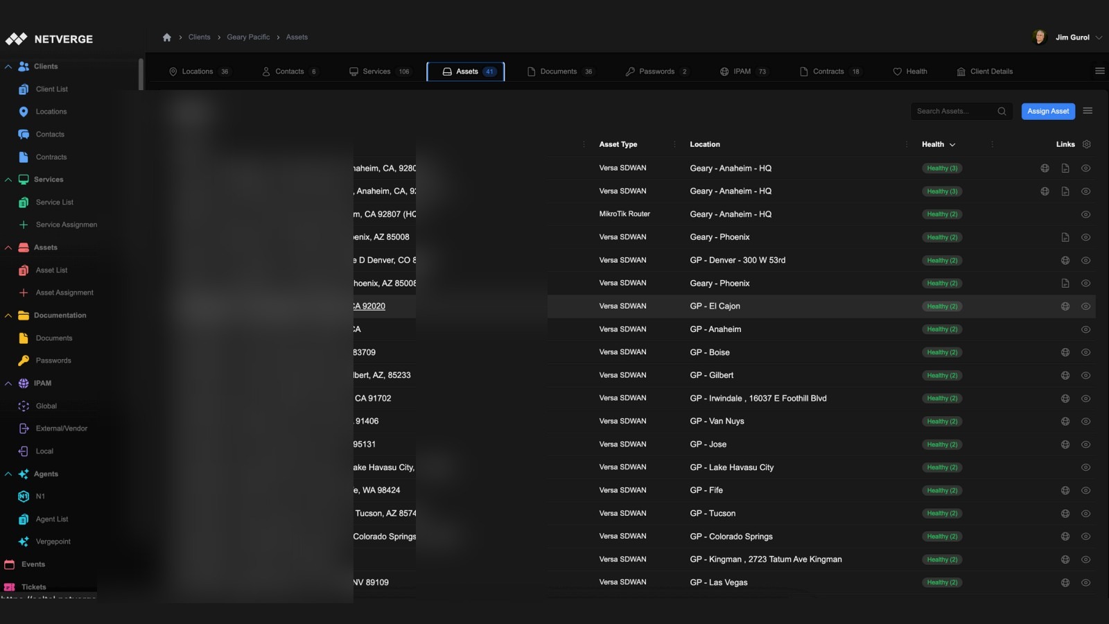Open the Geary Pacific breadcrumb link

point(247,37)
